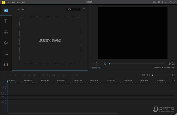Click the audio track music note icon
177x115 pixels.
click(x=3, y=102)
